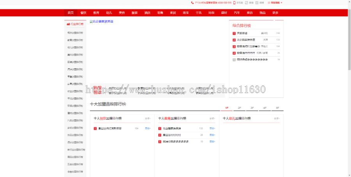351x177 pixels.
Task: Open first brand 北企鹅家族英语 in 十大教育品牌排行榜
Action: pyautogui.click(x=172, y=129)
